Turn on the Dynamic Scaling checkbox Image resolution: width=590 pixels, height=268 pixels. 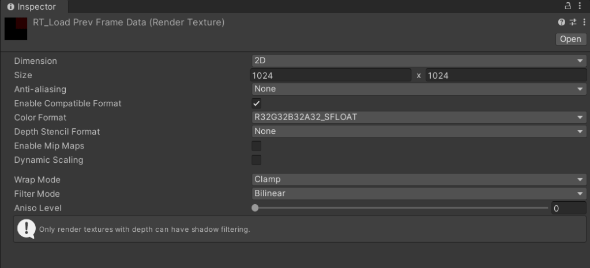[257, 160]
